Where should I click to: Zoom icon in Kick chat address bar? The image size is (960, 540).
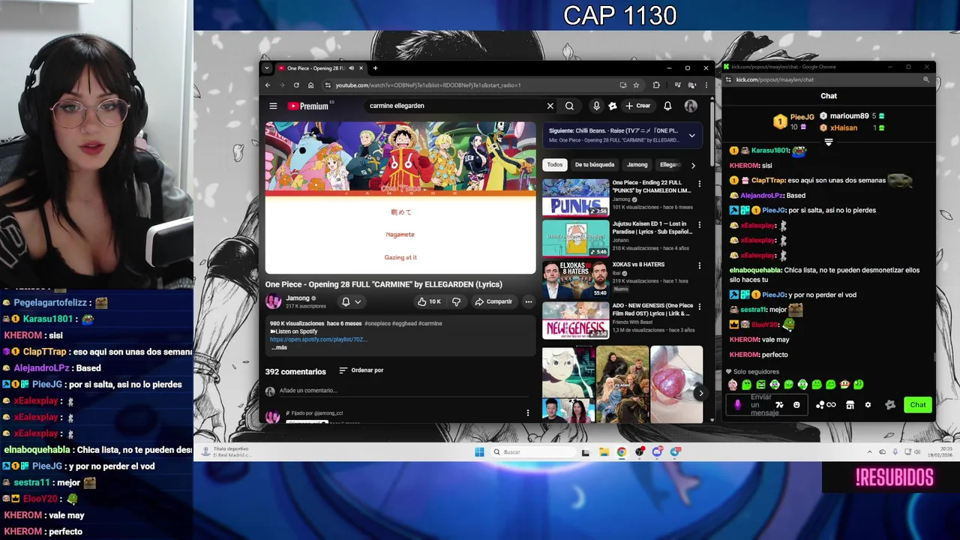pos(926,79)
